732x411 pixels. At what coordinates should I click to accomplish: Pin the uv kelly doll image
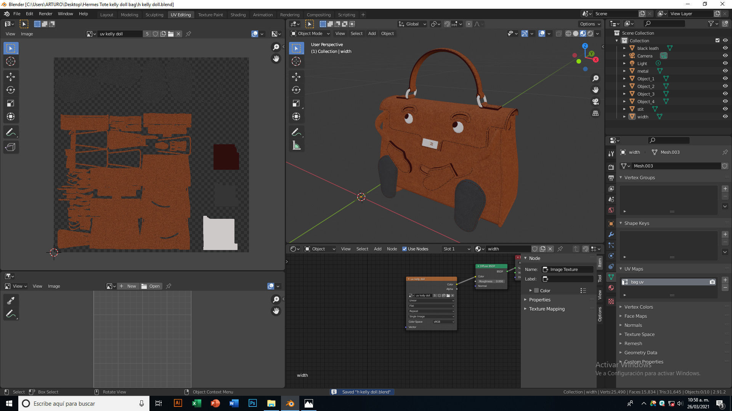pyautogui.click(x=188, y=34)
